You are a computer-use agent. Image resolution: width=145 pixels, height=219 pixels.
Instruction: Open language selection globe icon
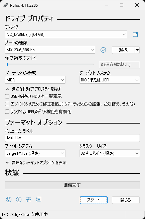pos(9,200)
